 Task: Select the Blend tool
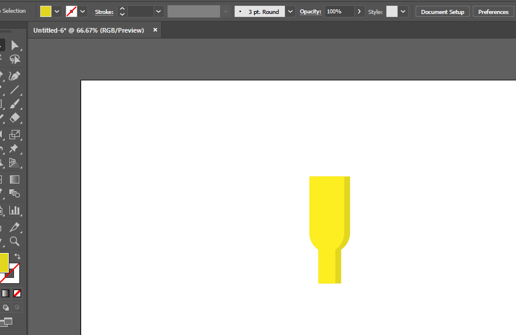[15, 193]
